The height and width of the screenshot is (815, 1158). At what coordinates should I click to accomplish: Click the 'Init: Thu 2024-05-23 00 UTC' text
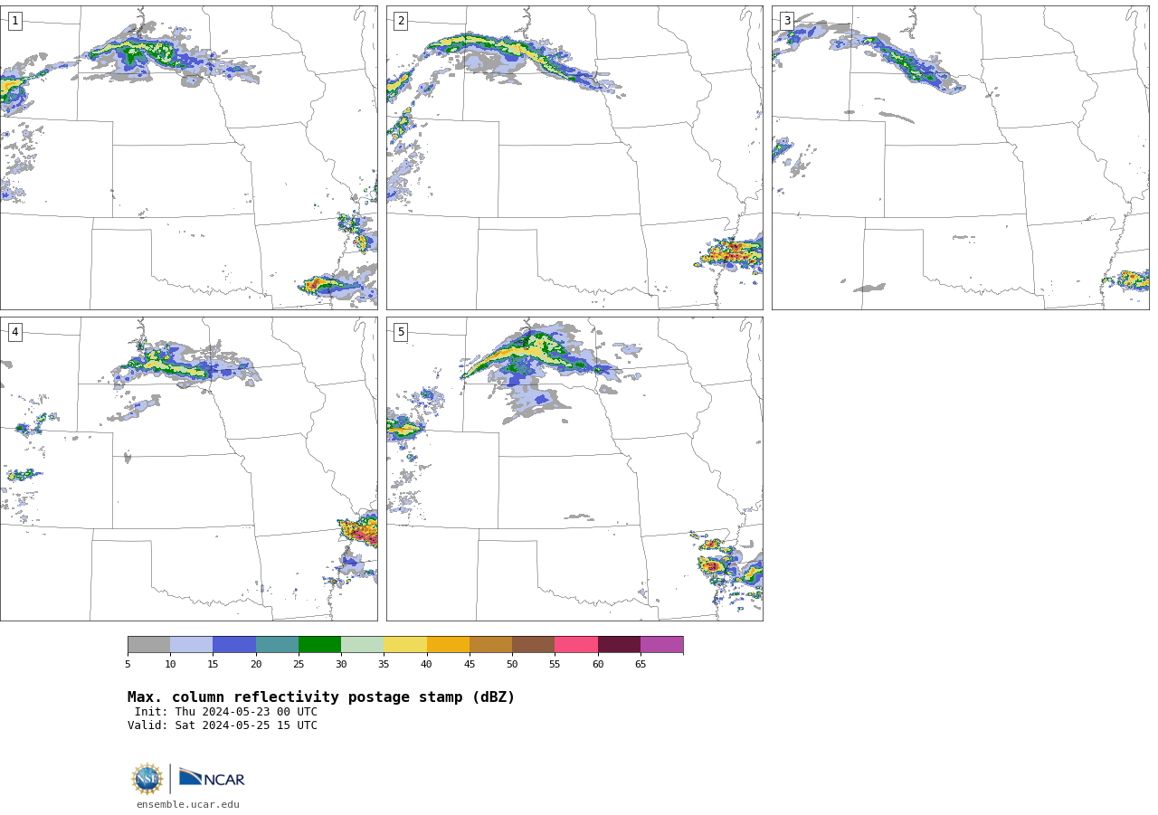click(226, 712)
